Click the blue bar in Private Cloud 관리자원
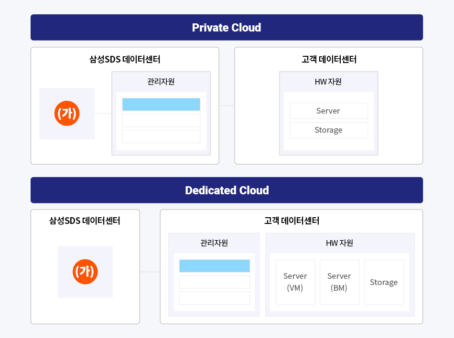454x338 pixels. [161, 105]
